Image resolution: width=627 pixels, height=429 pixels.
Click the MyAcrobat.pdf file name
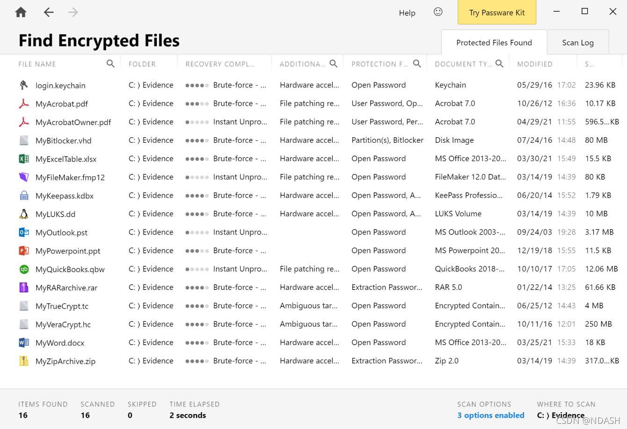point(62,104)
